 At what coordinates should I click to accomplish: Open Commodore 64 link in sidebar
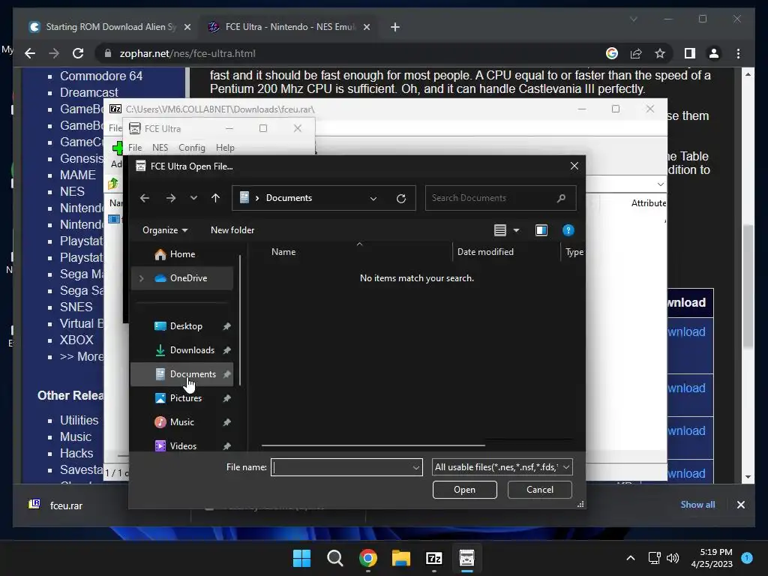click(x=101, y=76)
